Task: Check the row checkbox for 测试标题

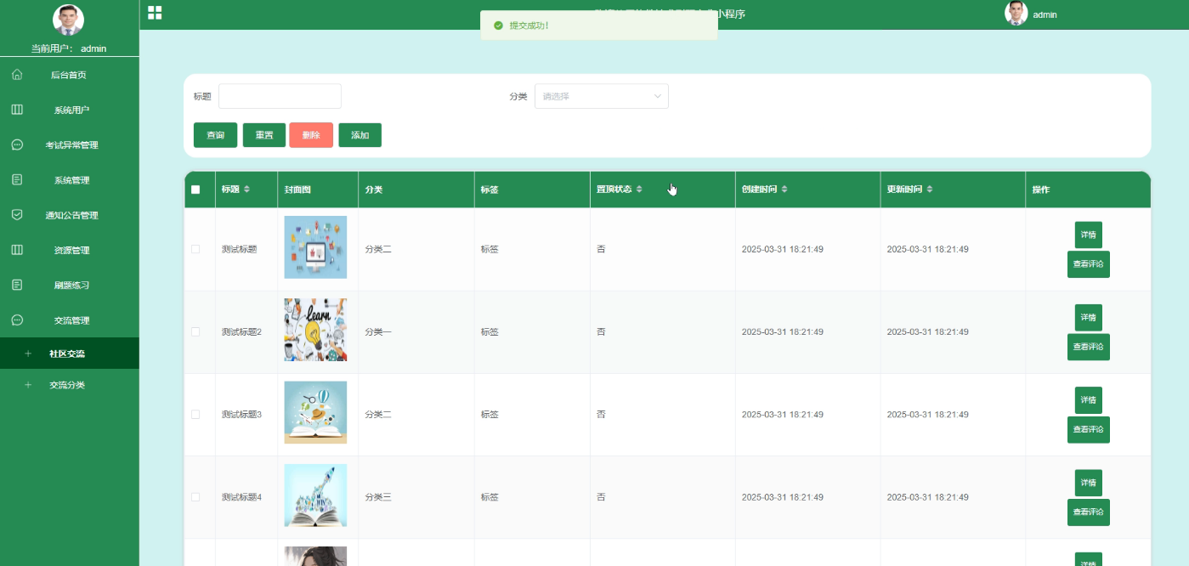Action: point(195,249)
